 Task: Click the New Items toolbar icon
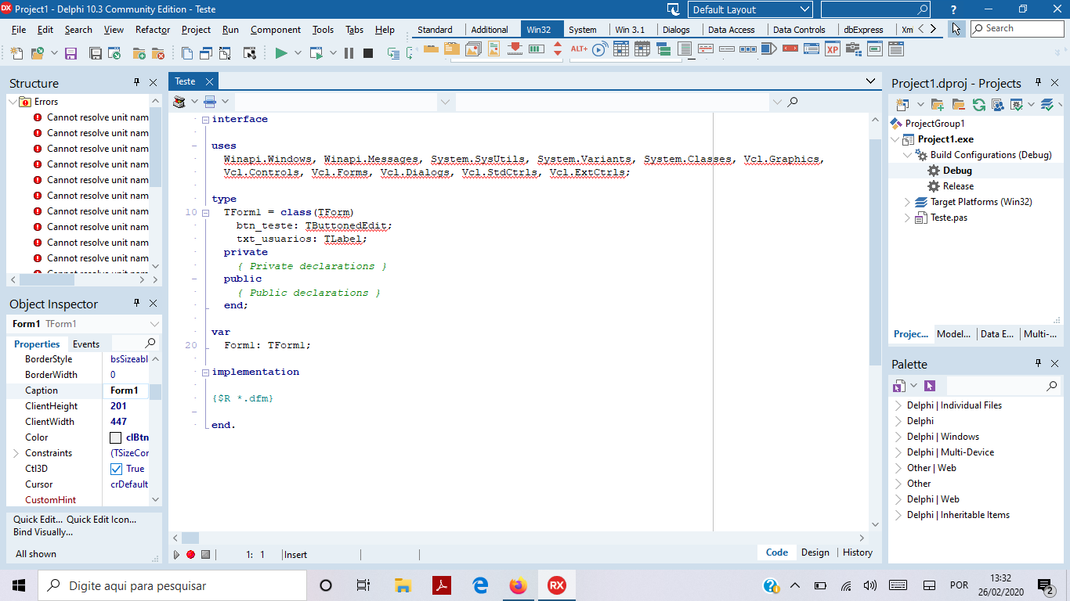(x=17, y=53)
